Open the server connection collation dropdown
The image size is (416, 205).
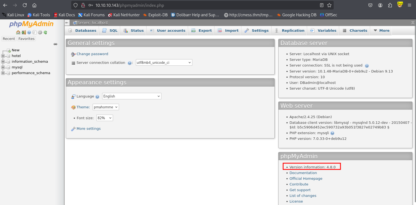click(x=164, y=62)
